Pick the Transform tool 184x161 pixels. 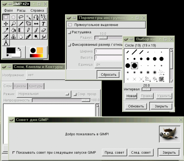pyautogui.click(x=29, y=24)
